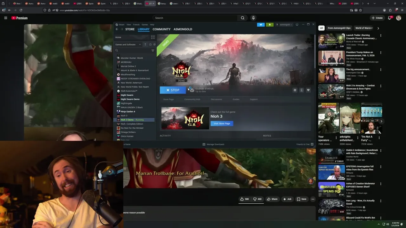406x228 pixels.
Task: Switch to Steam library grid collections view
Action: click(x=153, y=37)
